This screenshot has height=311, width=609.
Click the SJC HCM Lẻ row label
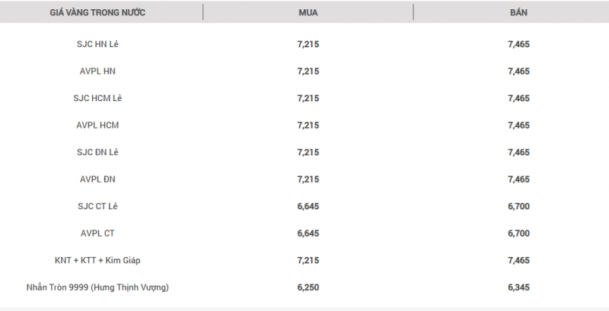click(97, 98)
